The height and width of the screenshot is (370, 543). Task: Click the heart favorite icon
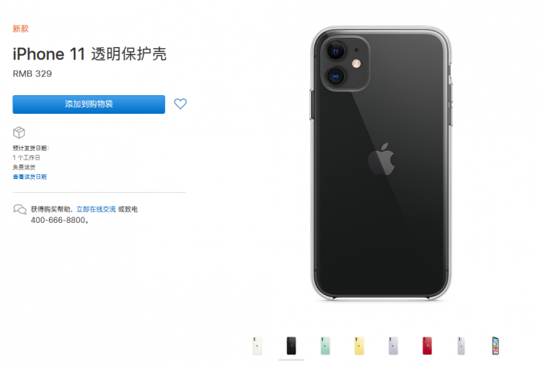point(180,104)
